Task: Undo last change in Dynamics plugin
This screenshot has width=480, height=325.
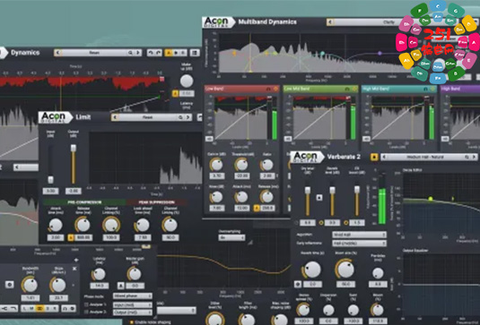Action: (x=151, y=53)
